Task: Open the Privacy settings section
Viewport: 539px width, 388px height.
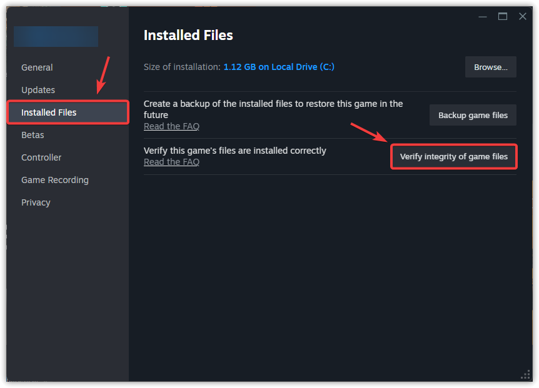Action: coord(36,202)
